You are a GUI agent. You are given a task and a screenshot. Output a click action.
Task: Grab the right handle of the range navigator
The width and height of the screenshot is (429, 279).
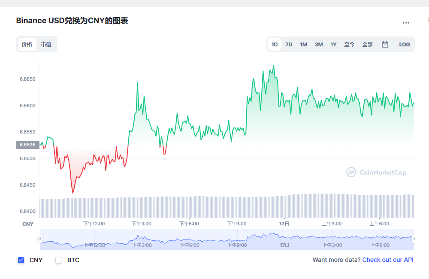(x=414, y=239)
